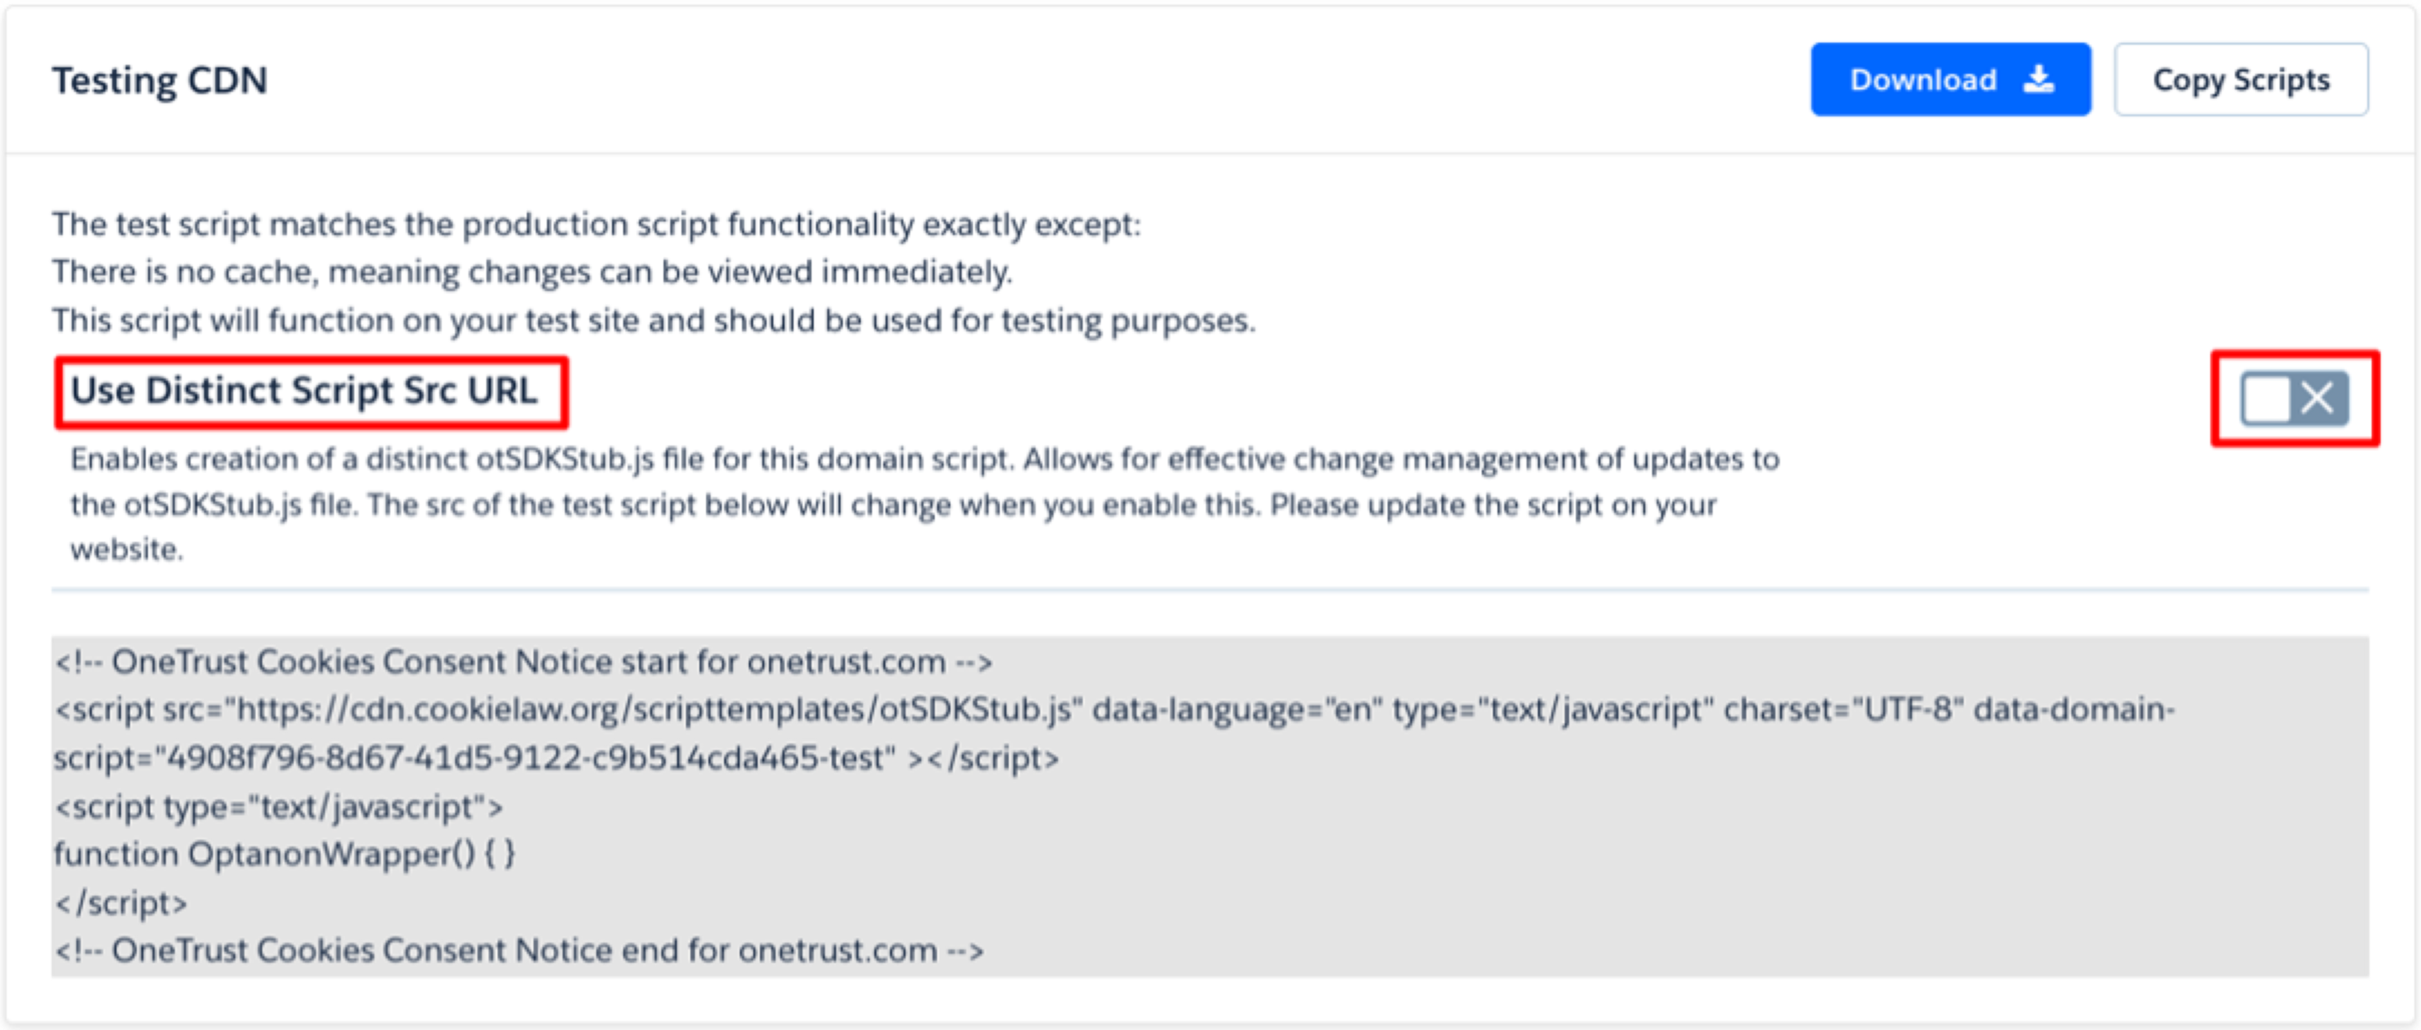This screenshot has height=1030, width=2421.
Task: Click the "There is no cache" sentence
Action: pos(532,273)
